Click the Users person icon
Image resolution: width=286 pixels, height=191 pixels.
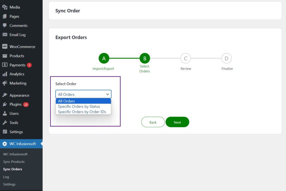5,113
